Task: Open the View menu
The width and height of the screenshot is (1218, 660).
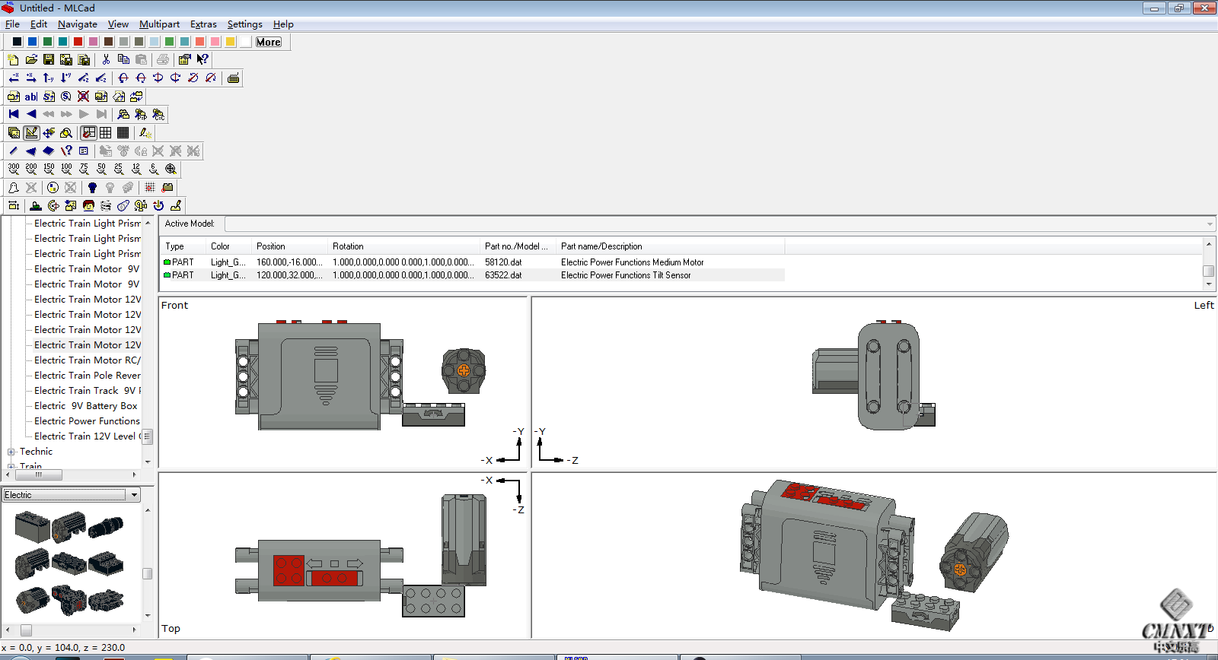Action: [118, 24]
